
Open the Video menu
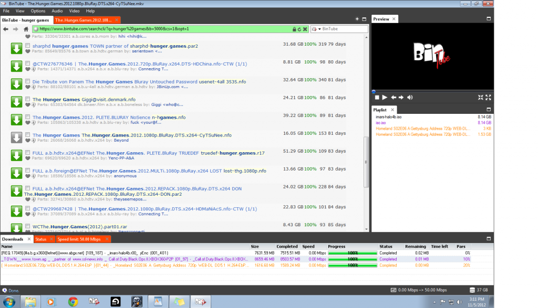pos(74,10)
